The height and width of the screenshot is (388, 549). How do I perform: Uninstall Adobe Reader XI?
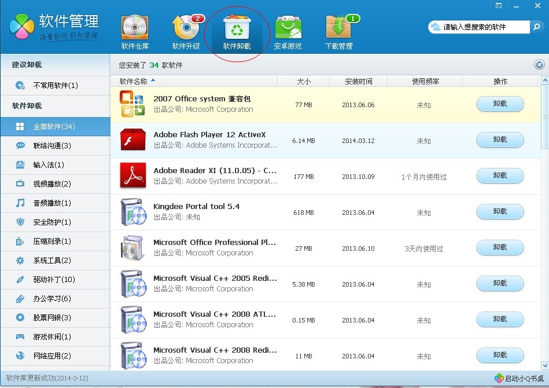(x=500, y=175)
